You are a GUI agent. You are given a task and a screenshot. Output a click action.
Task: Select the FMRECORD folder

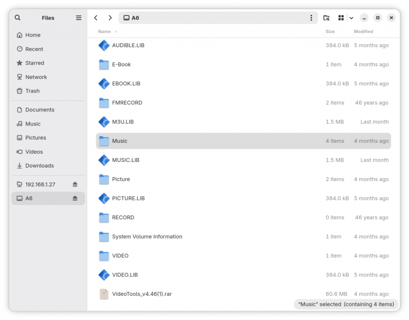(127, 103)
